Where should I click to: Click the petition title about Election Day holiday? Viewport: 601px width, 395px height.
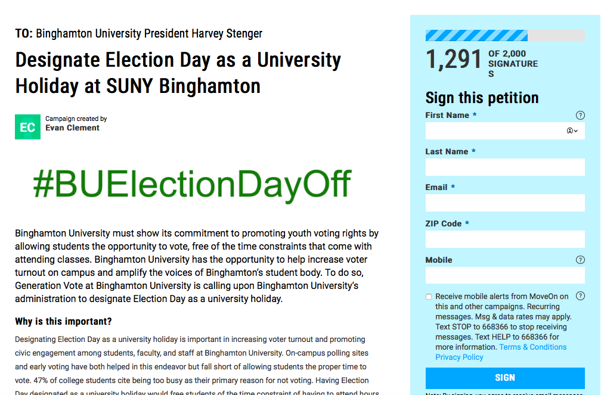coord(178,73)
